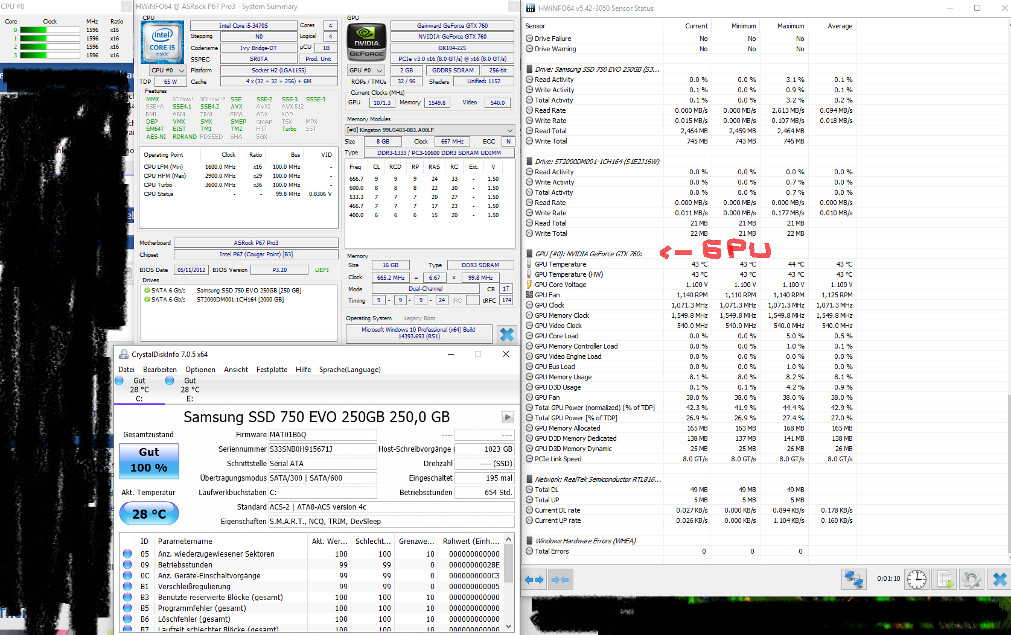Open the Bearbeiten menu

click(160, 370)
